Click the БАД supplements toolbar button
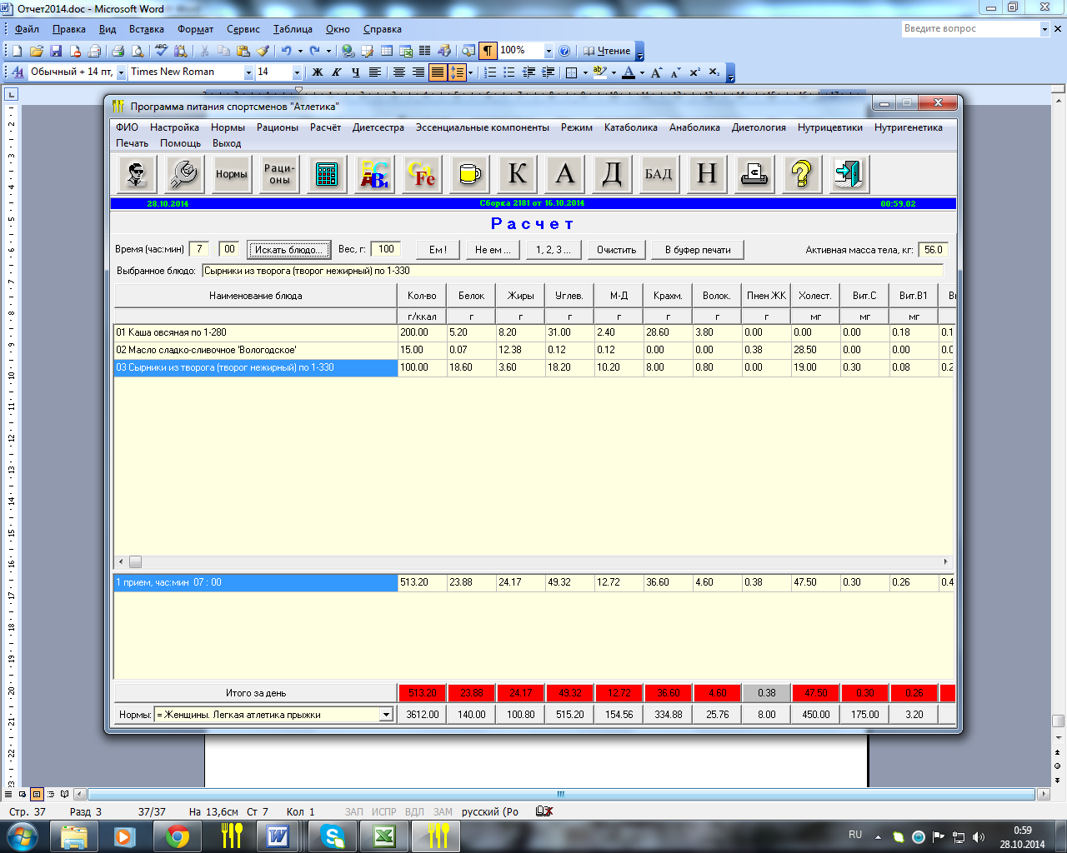1067x853 pixels. pos(659,174)
